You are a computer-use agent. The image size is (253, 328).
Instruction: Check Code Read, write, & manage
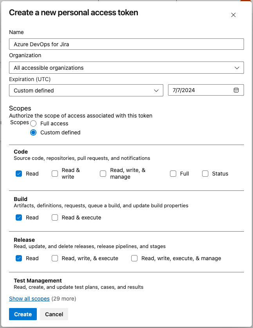(103, 174)
